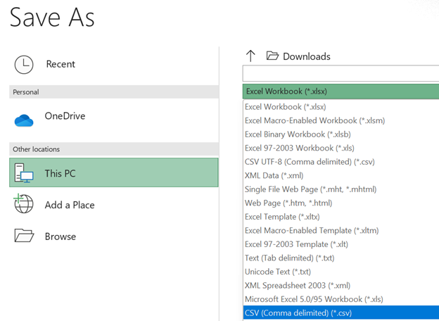The height and width of the screenshot is (321, 439).
Task: Click the file name input field
Action: point(340,74)
